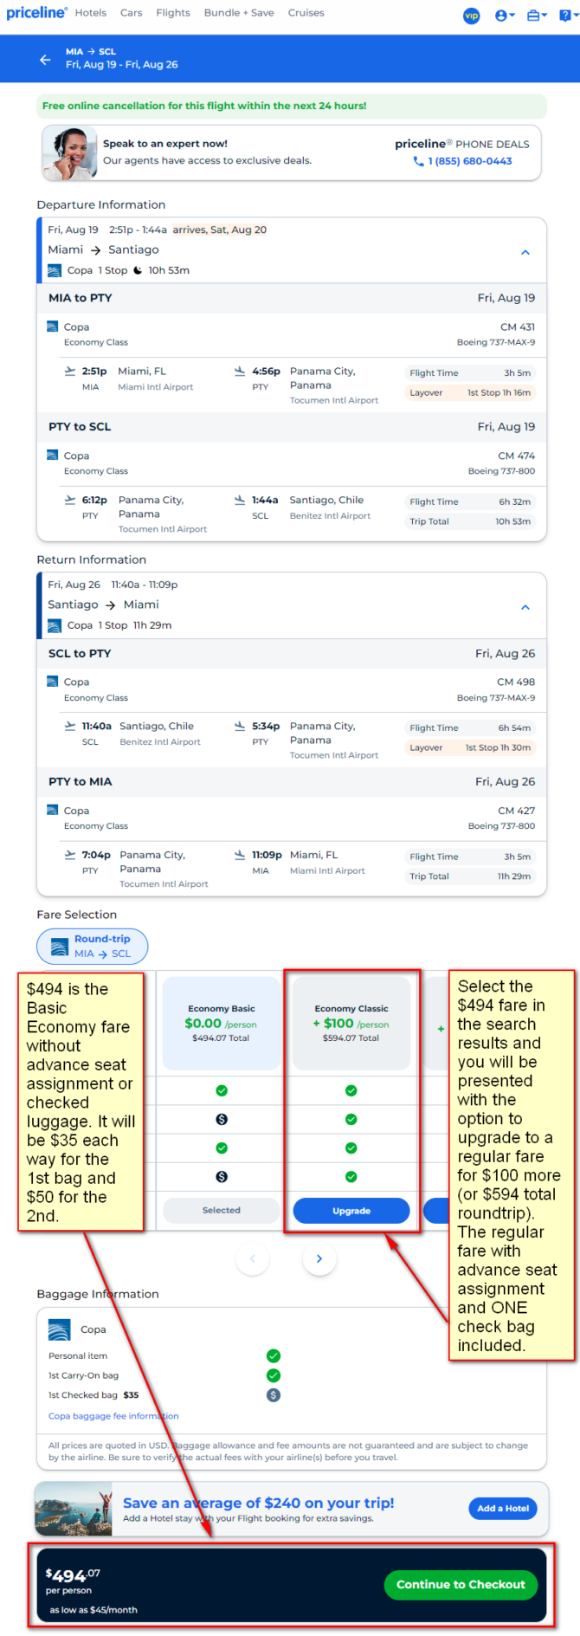Click the overnight moon icon beside 10h 53m

pyautogui.click(x=138, y=270)
